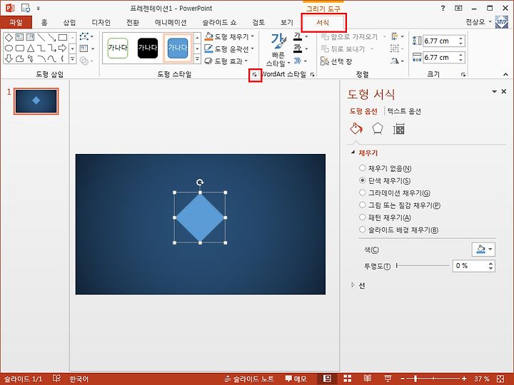This screenshot has height=385, width=514.
Task: Click the 슬라이드 노트 notes button
Action: pos(249,379)
